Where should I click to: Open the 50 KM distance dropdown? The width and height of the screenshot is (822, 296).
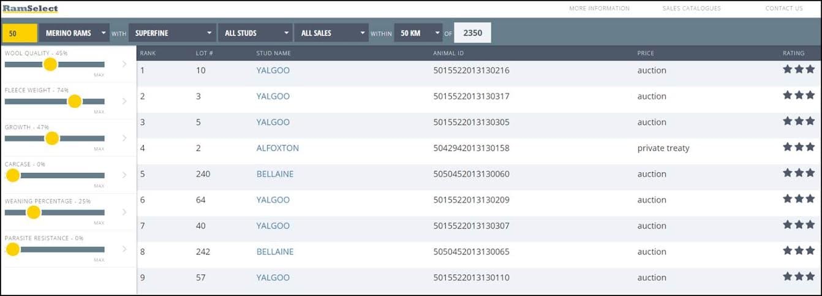(418, 33)
